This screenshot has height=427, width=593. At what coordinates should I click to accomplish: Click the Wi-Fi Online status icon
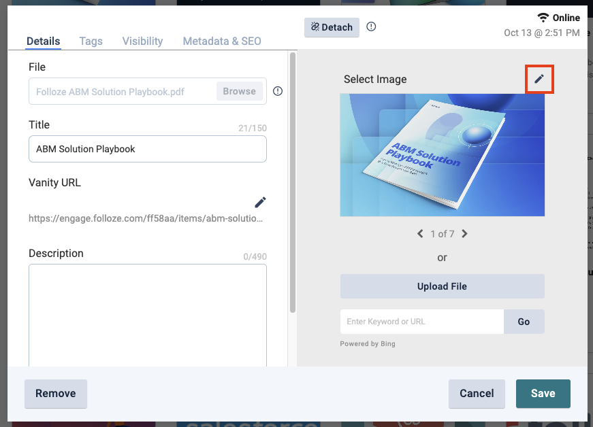pyautogui.click(x=543, y=18)
